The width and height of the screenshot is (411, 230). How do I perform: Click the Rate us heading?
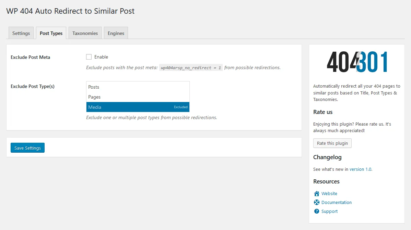323,112
